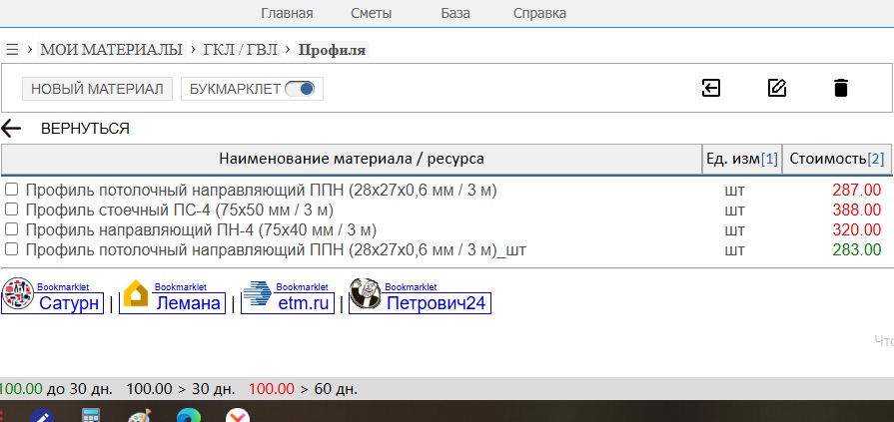Click the edit pencil icon
The width and height of the screenshot is (894, 422).
point(776,88)
